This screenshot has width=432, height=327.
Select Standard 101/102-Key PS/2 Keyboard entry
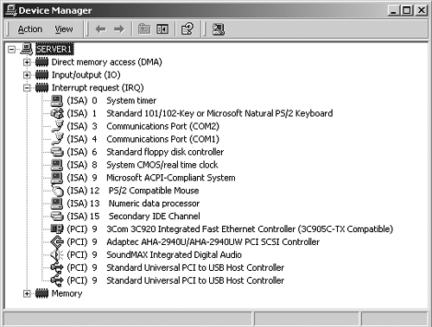point(200,114)
